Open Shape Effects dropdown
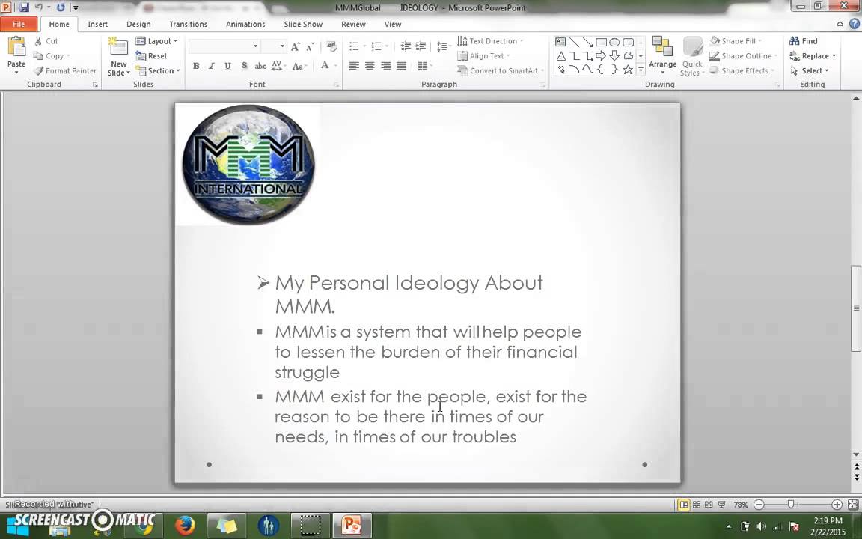This screenshot has width=862, height=539. tap(742, 71)
